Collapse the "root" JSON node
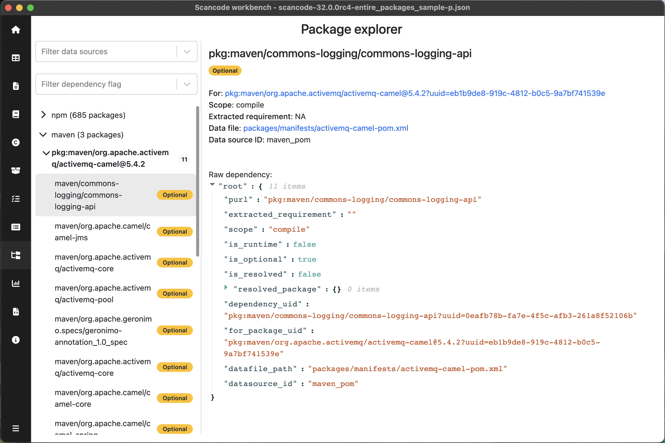 212,185
